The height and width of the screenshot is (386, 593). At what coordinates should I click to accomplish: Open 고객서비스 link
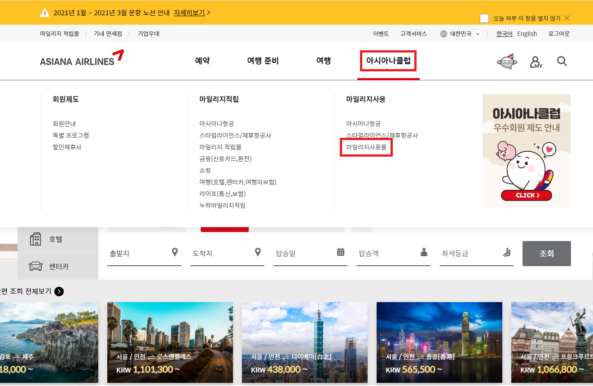click(414, 34)
